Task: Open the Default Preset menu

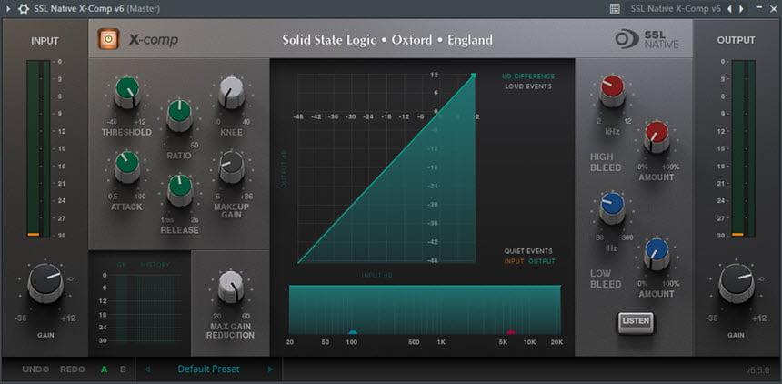Action: (209, 369)
